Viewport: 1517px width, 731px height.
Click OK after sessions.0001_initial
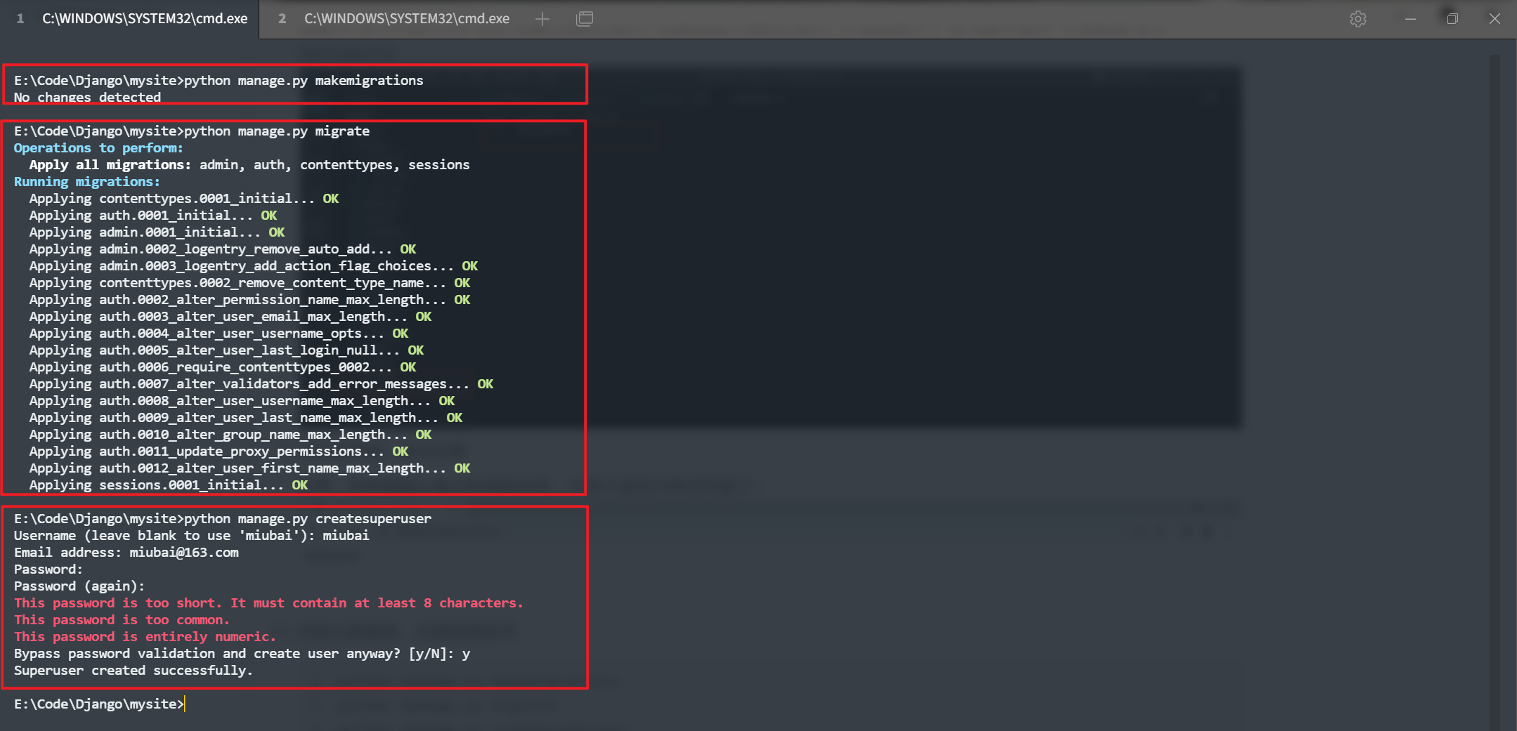[x=300, y=485]
